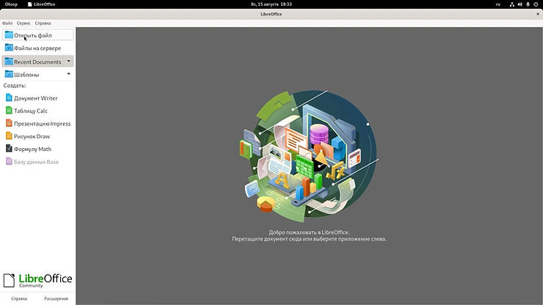Open the clock showing 18:33
This screenshot has width=543, height=305.
tap(271, 4)
